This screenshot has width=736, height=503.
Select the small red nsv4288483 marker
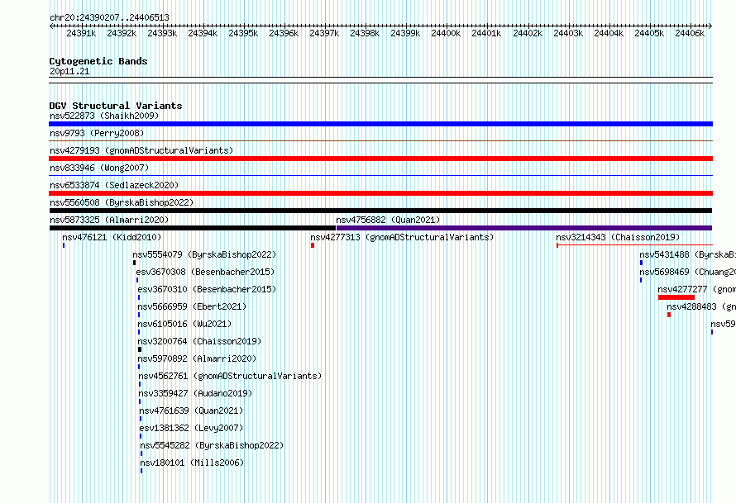click(x=669, y=315)
